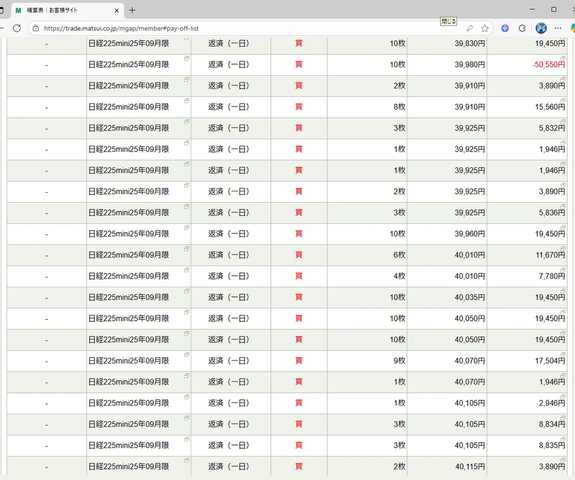Screen dimensions: 575x480
Task: Click popup icon above the 8,835円 value
Action: point(563,439)
